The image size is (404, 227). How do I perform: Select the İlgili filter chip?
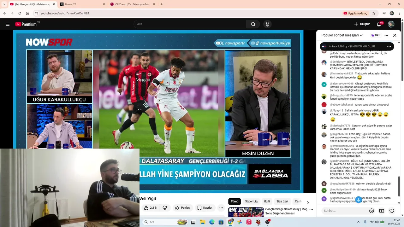pos(267,201)
